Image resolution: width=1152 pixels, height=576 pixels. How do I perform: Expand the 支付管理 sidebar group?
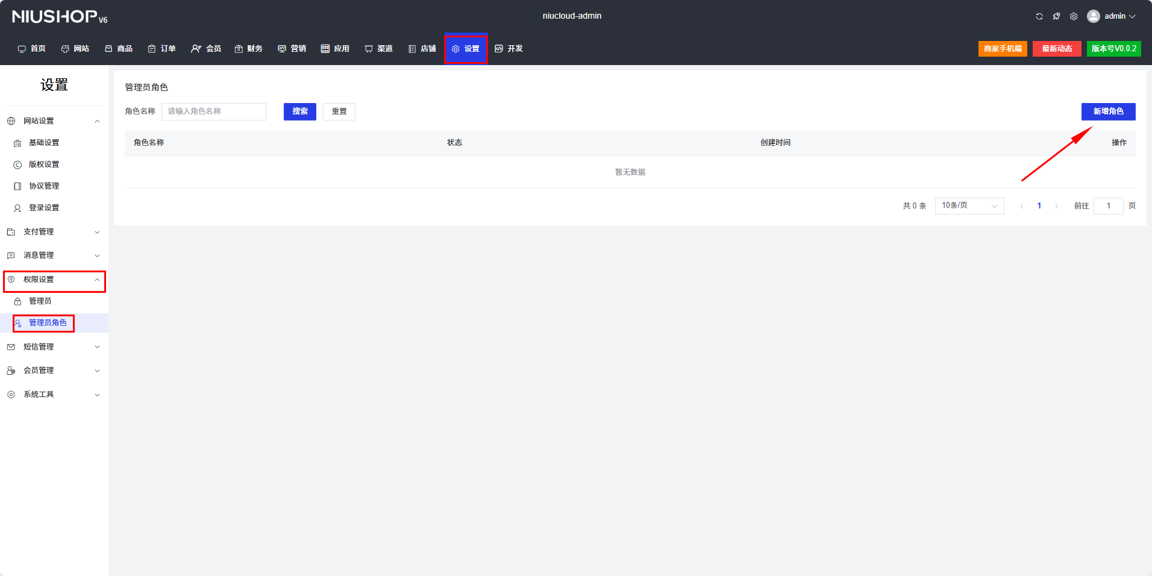tap(53, 232)
